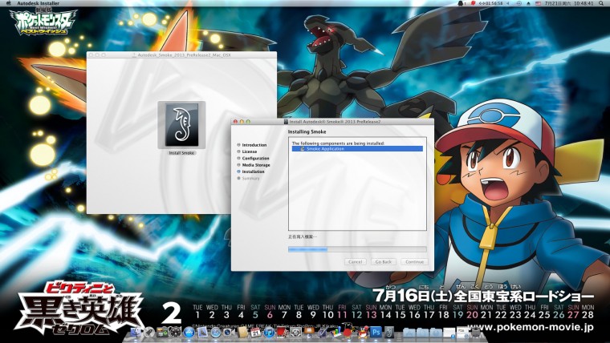Open the Apple menu
Screen dimensions: 610x343
[9, 3]
